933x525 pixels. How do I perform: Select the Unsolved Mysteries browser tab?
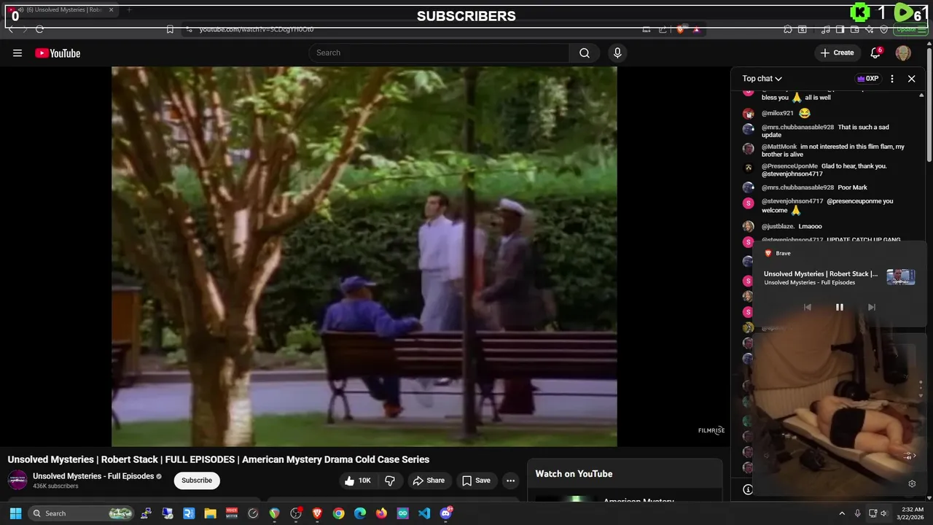(60, 9)
